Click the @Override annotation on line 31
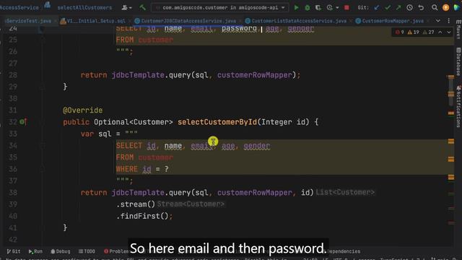 click(x=83, y=110)
